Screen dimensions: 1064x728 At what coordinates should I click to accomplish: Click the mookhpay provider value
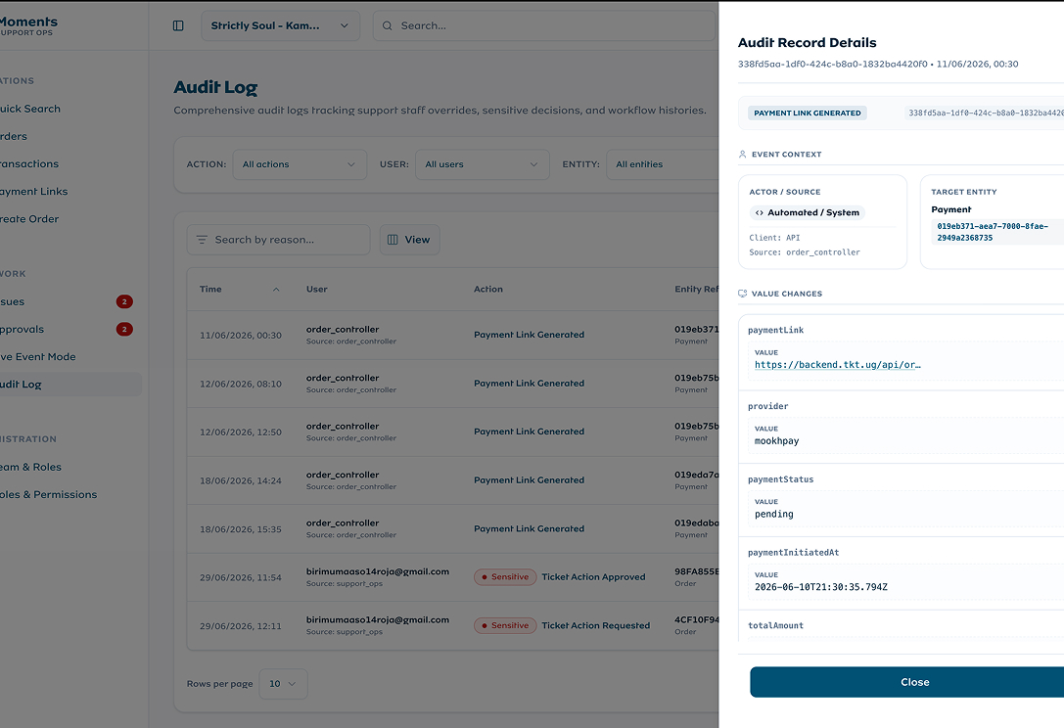pyautogui.click(x=777, y=441)
